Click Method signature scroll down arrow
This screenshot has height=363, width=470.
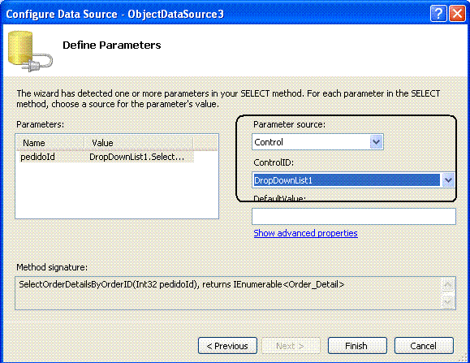pos(448,302)
